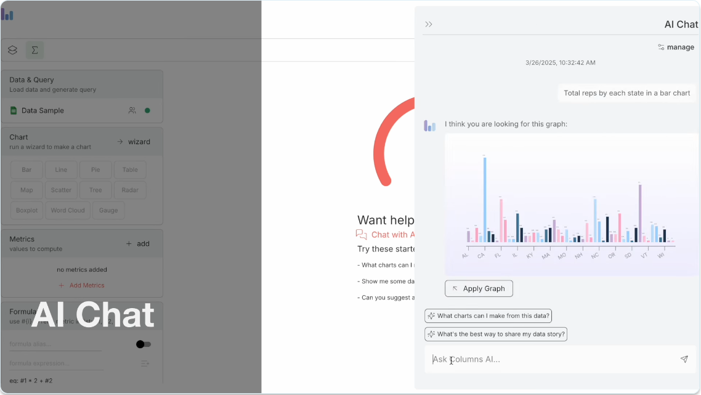701x395 pixels.
Task: Click add in the Metrics header
Action: point(138,244)
